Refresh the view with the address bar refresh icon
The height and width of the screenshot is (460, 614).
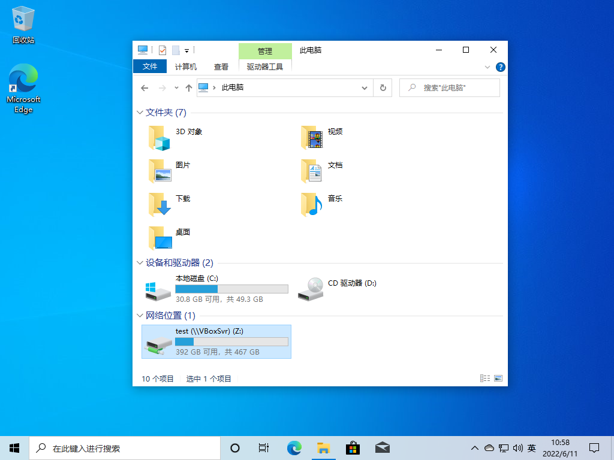pos(383,87)
